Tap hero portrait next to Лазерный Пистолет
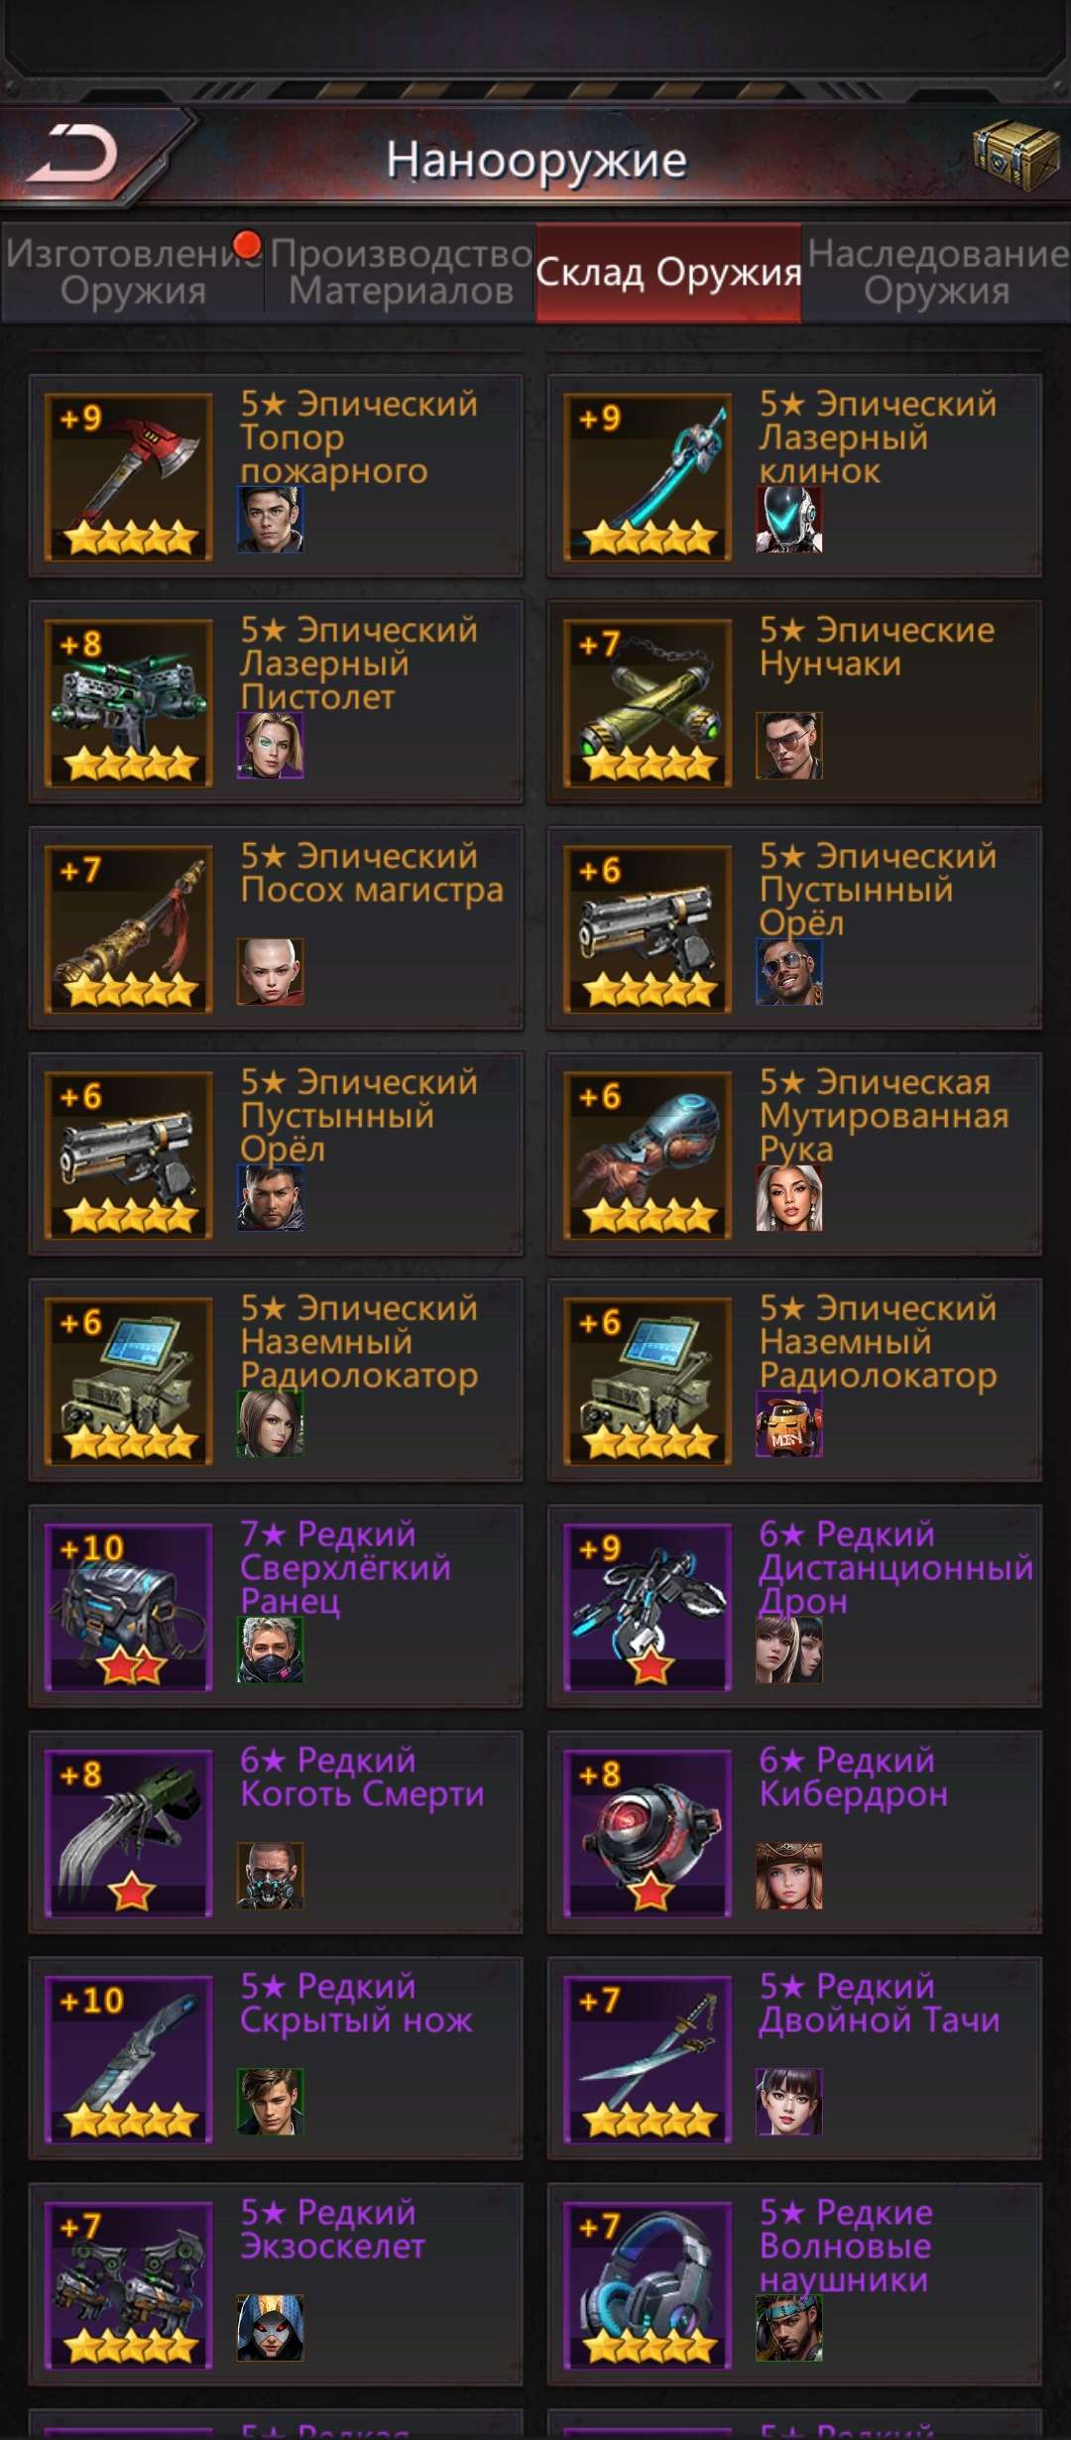 coord(271,746)
